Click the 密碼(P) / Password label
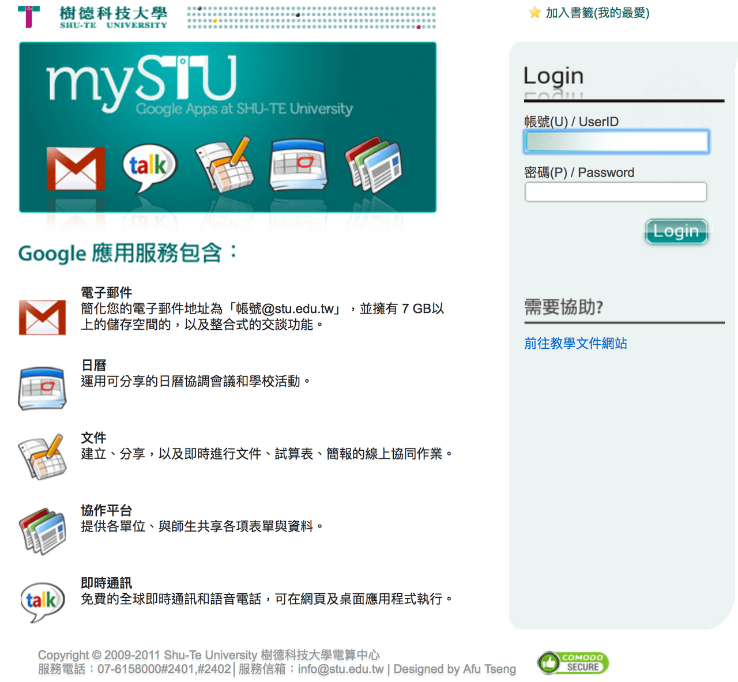The height and width of the screenshot is (682, 738). pos(579,172)
